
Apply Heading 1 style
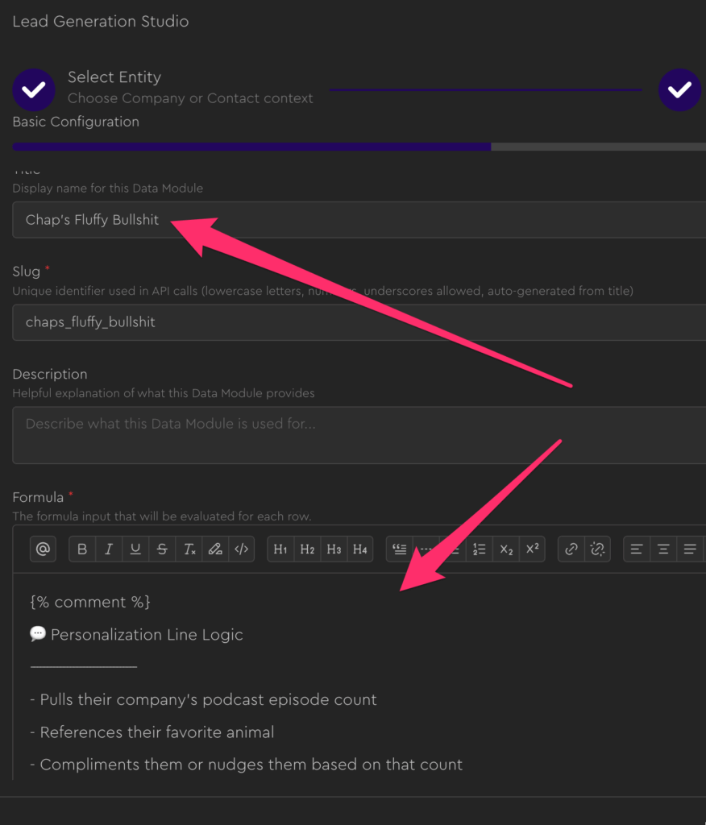[280, 549]
